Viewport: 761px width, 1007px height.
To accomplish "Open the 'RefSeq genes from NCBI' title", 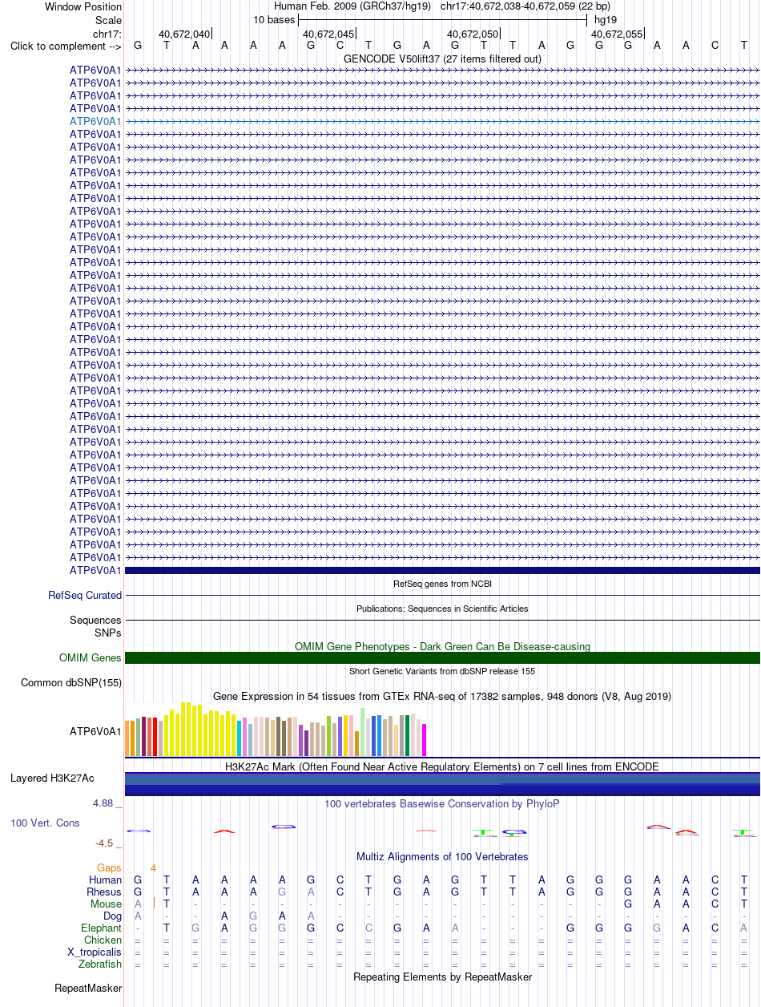I will click(442, 583).
